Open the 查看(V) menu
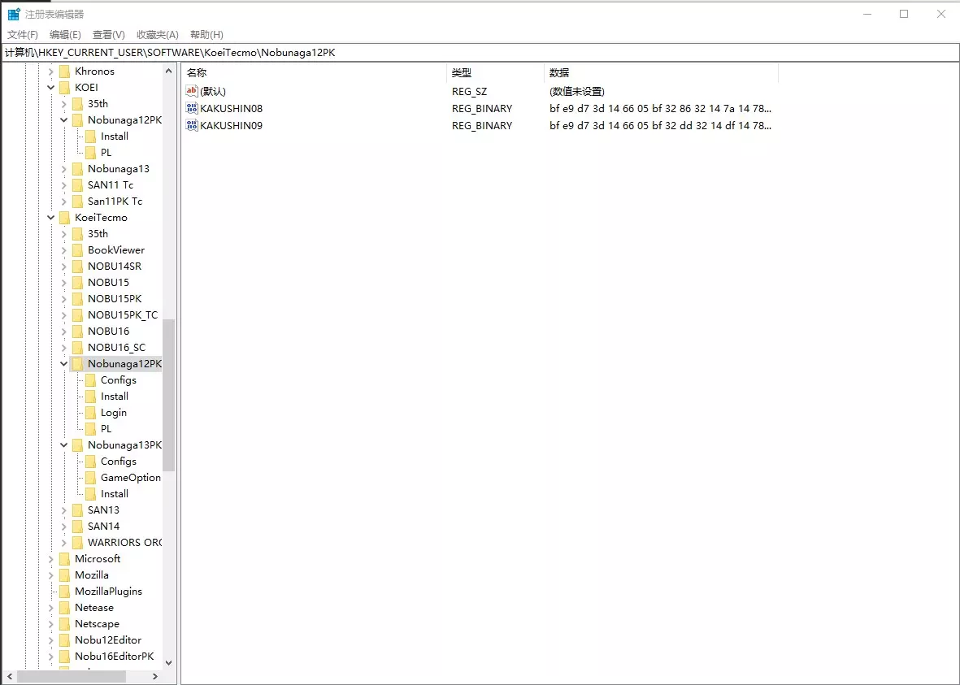This screenshot has height=685, width=960. coord(108,35)
